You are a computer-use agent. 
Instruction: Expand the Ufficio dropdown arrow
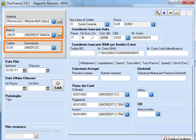[151, 95]
